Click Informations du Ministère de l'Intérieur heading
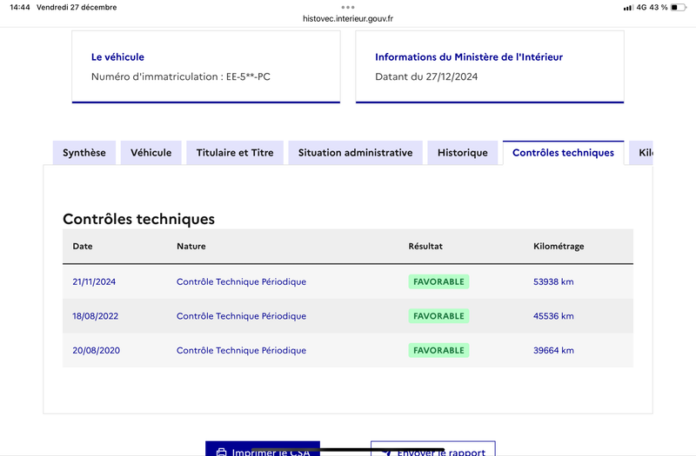 coord(469,57)
